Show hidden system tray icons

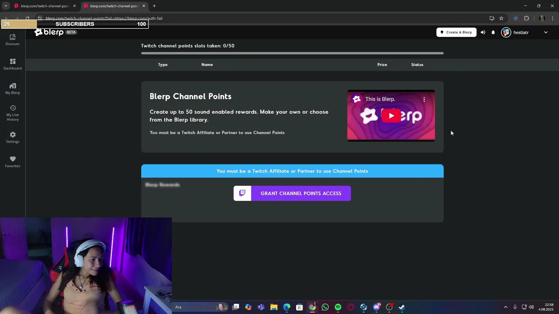pyautogui.click(x=506, y=307)
